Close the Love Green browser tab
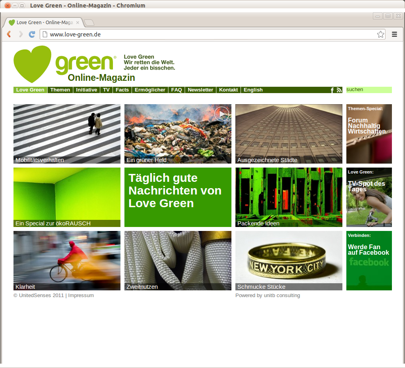 pos(78,23)
